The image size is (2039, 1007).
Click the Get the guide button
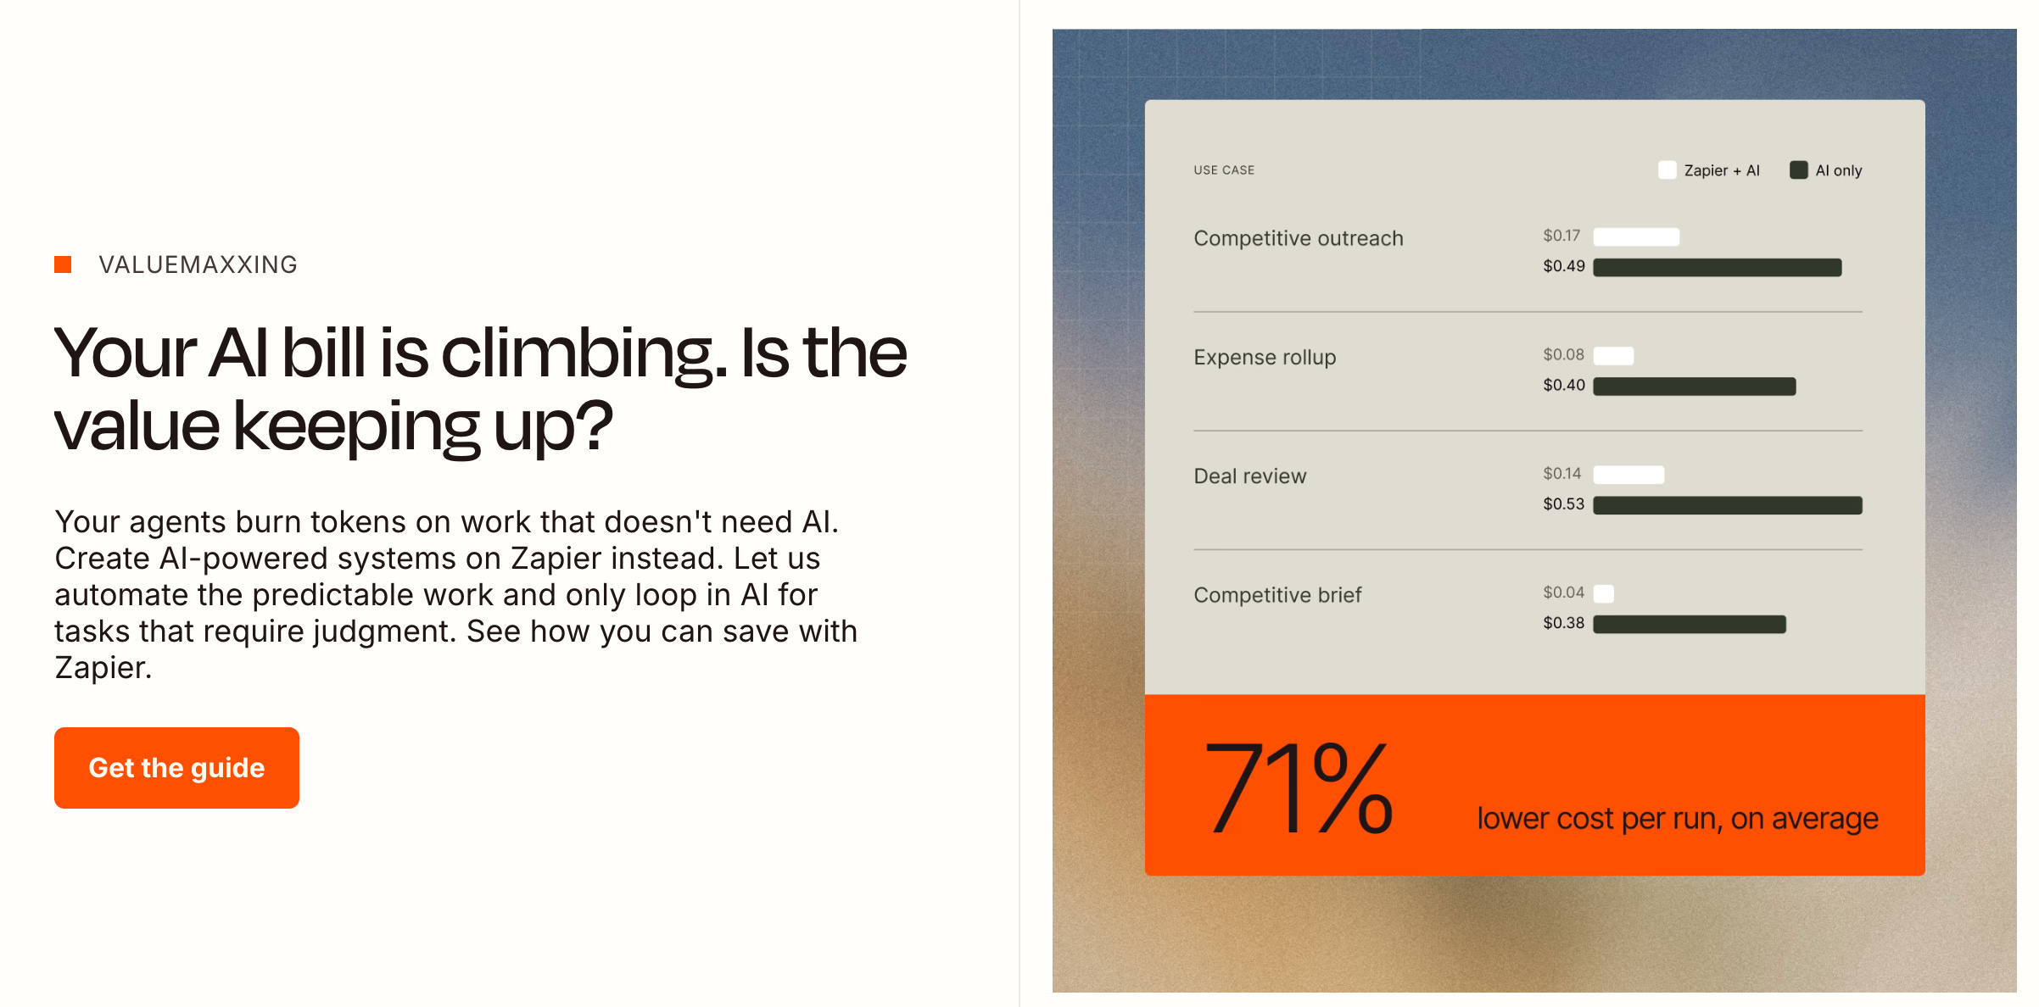[x=176, y=767]
